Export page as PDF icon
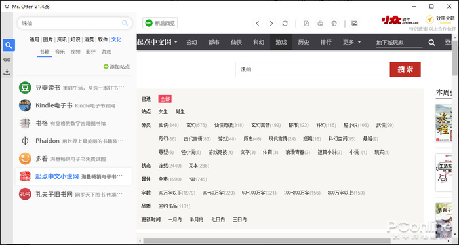The image size is (459, 245). tap(306, 24)
